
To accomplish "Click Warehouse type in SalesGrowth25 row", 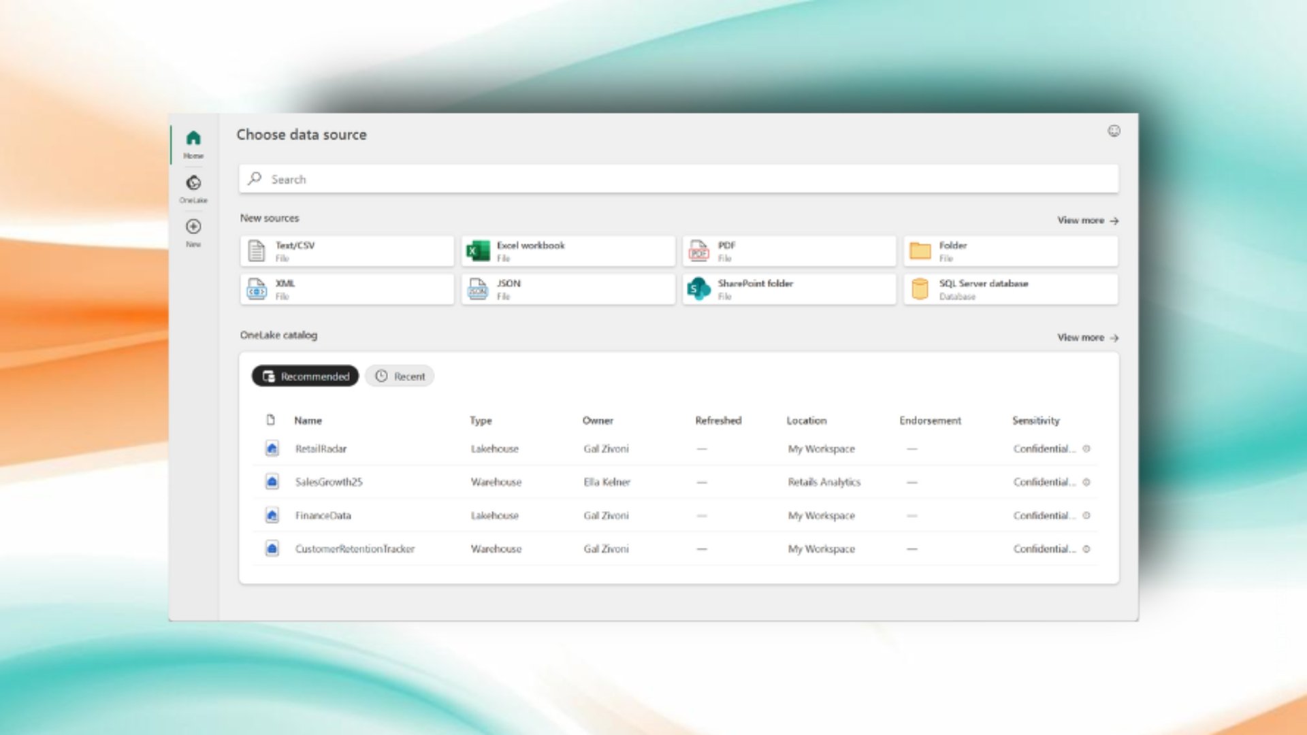I will click(496, 482).
